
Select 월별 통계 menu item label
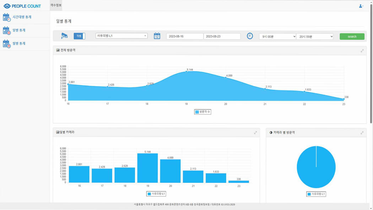19,43
